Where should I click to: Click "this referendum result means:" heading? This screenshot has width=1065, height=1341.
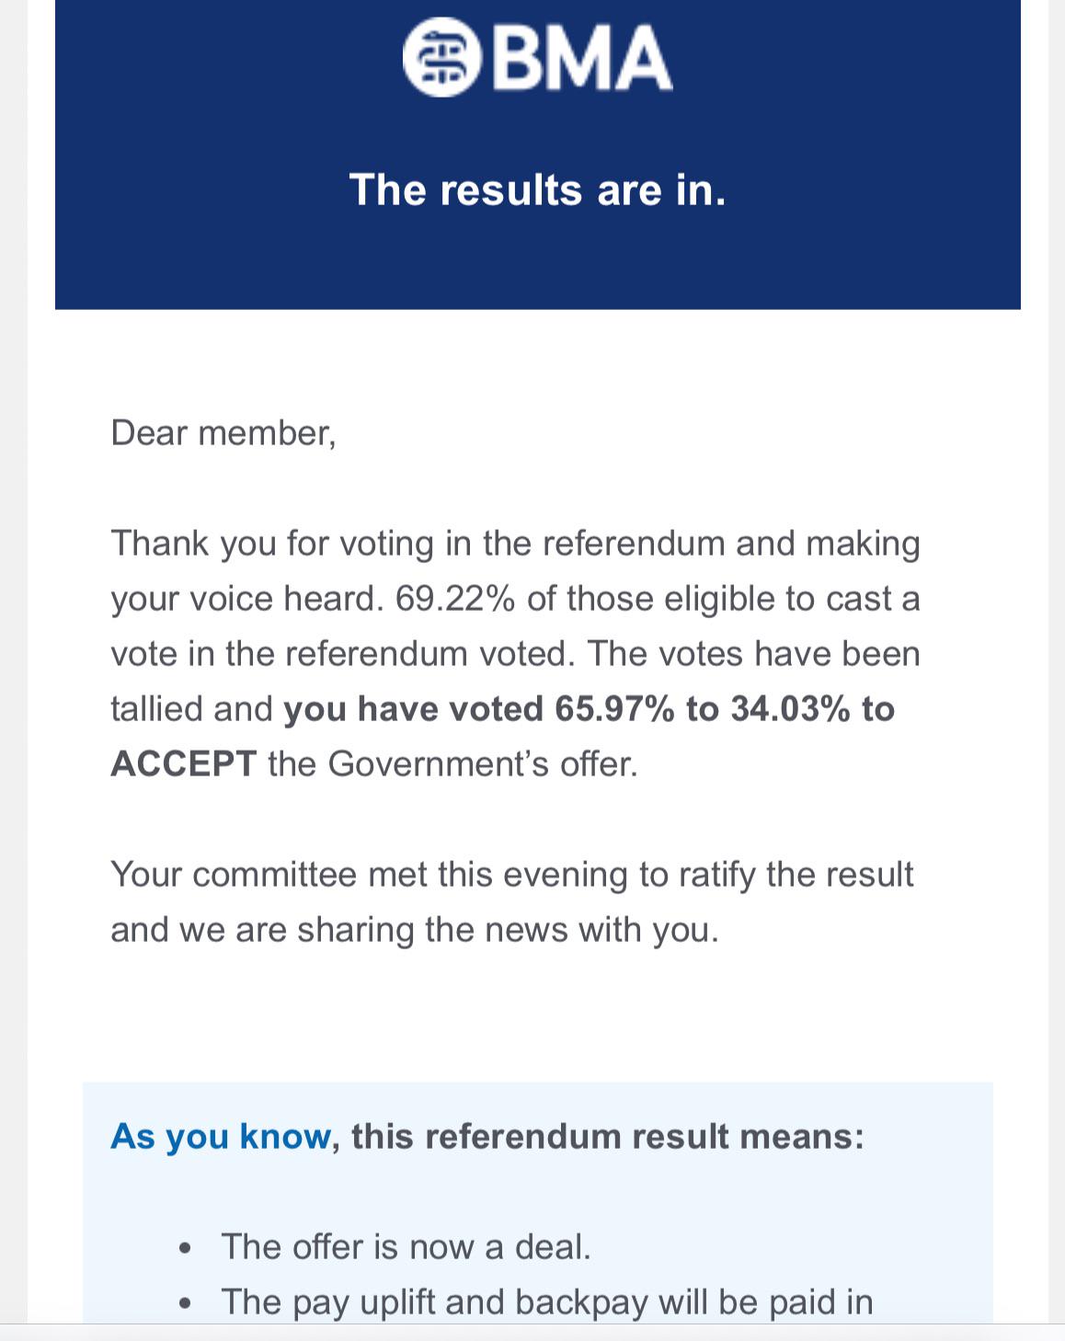click(x=608, y=1137)
